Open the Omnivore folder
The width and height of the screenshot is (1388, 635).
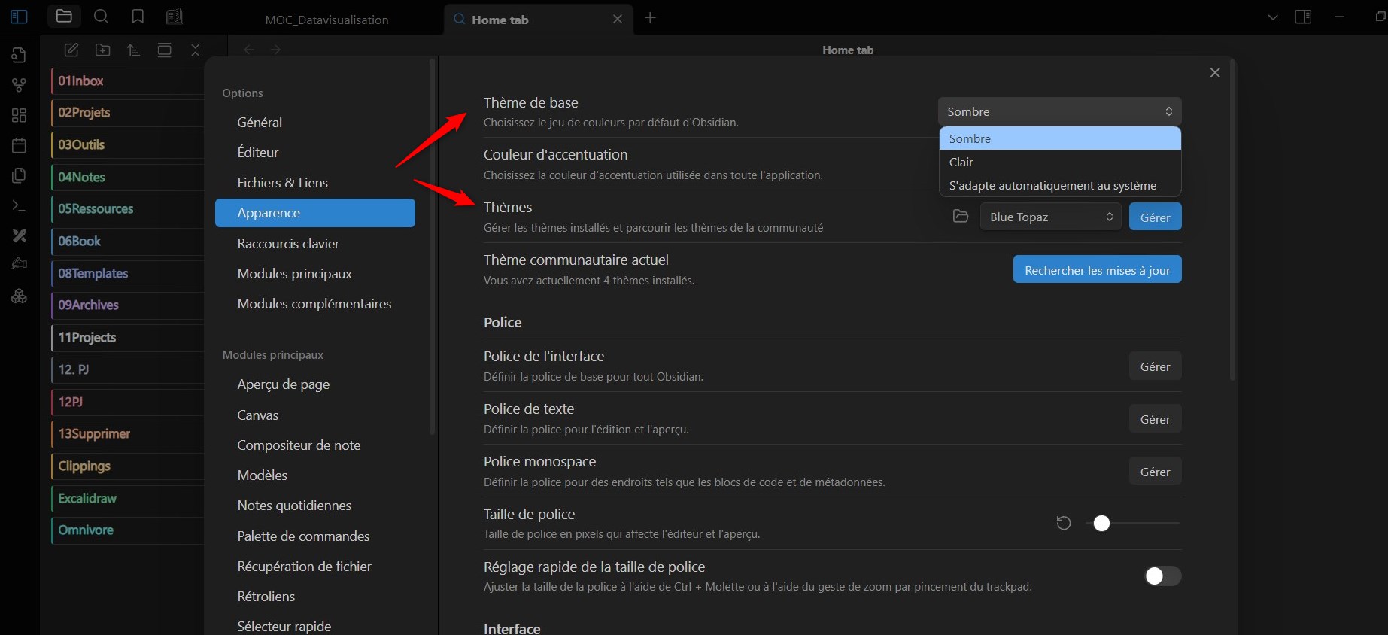tap(127, 530)
